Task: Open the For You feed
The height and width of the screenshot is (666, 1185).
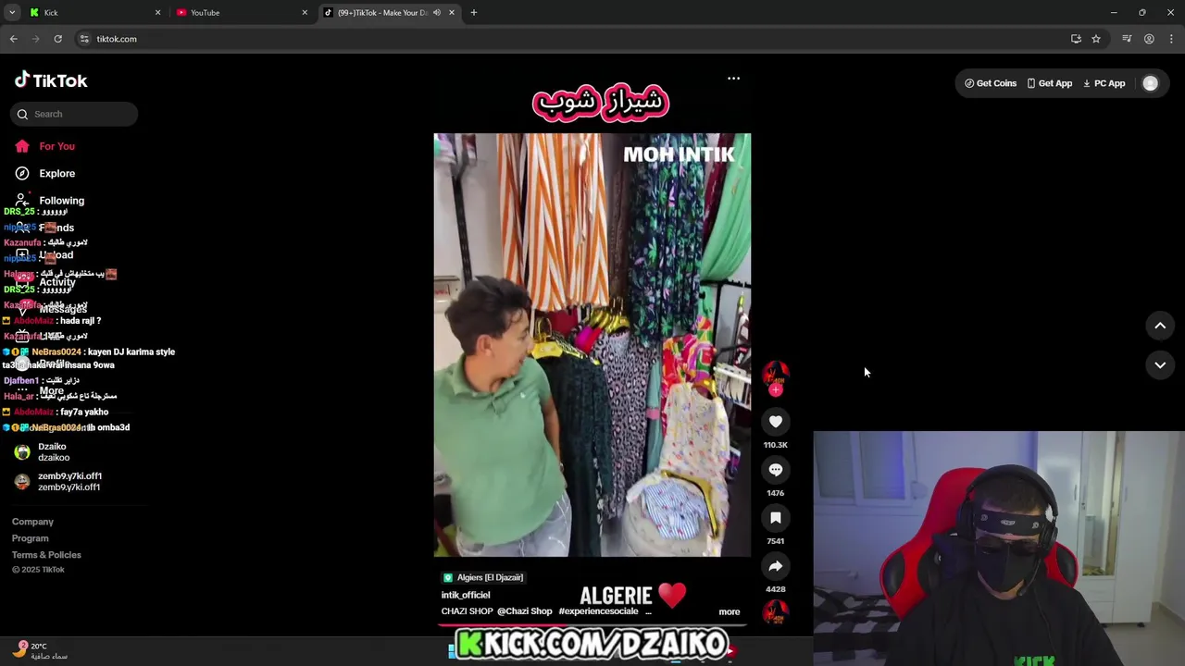Action: (x=44, y=146)
